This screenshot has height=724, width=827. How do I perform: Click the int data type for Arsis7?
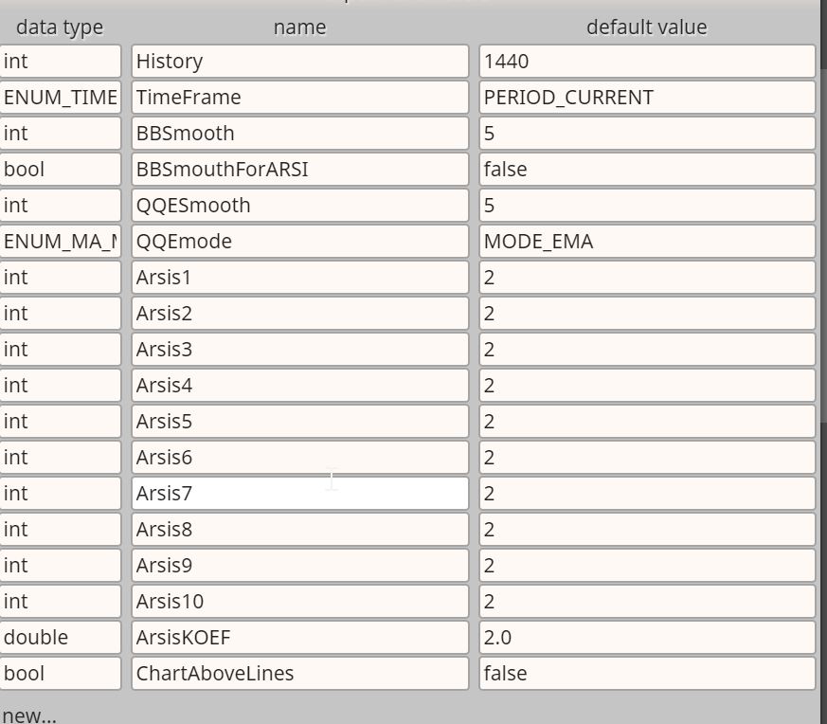60,494
